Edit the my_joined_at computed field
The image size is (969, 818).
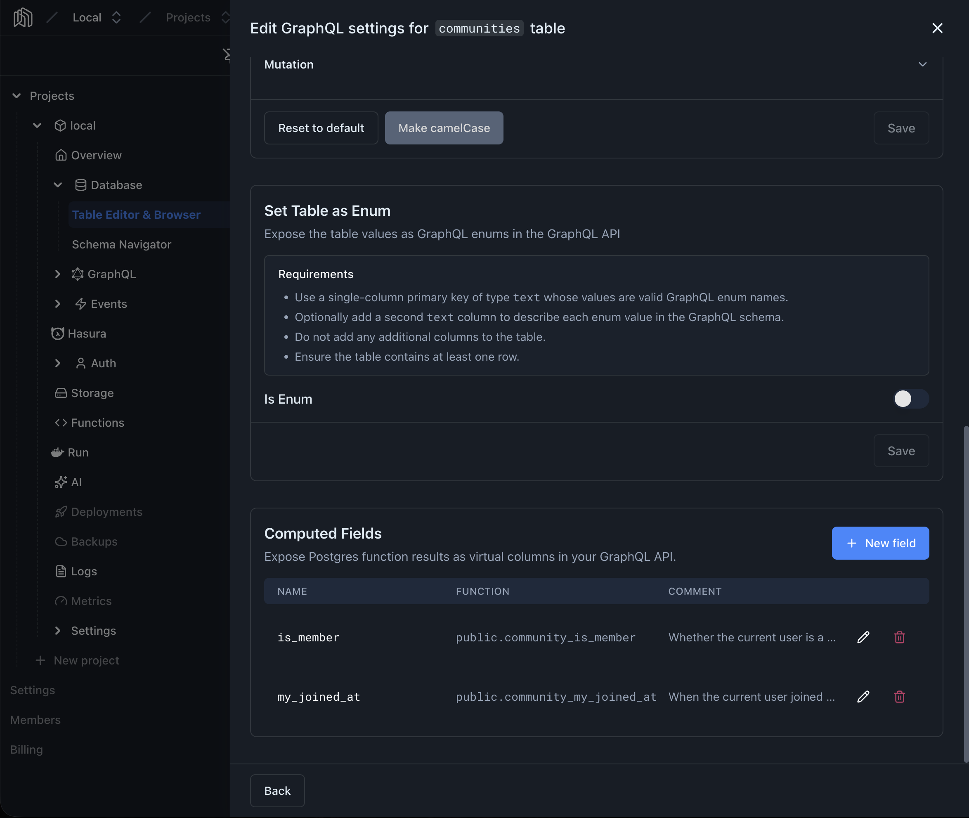click(x=863, y=697)
